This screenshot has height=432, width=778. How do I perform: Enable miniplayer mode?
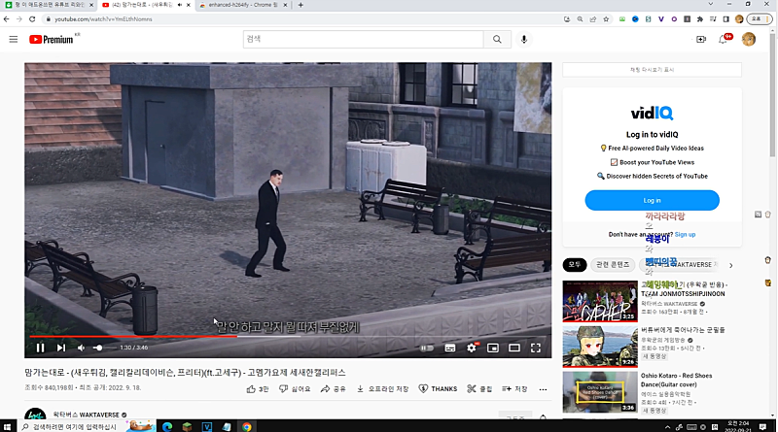492,348
